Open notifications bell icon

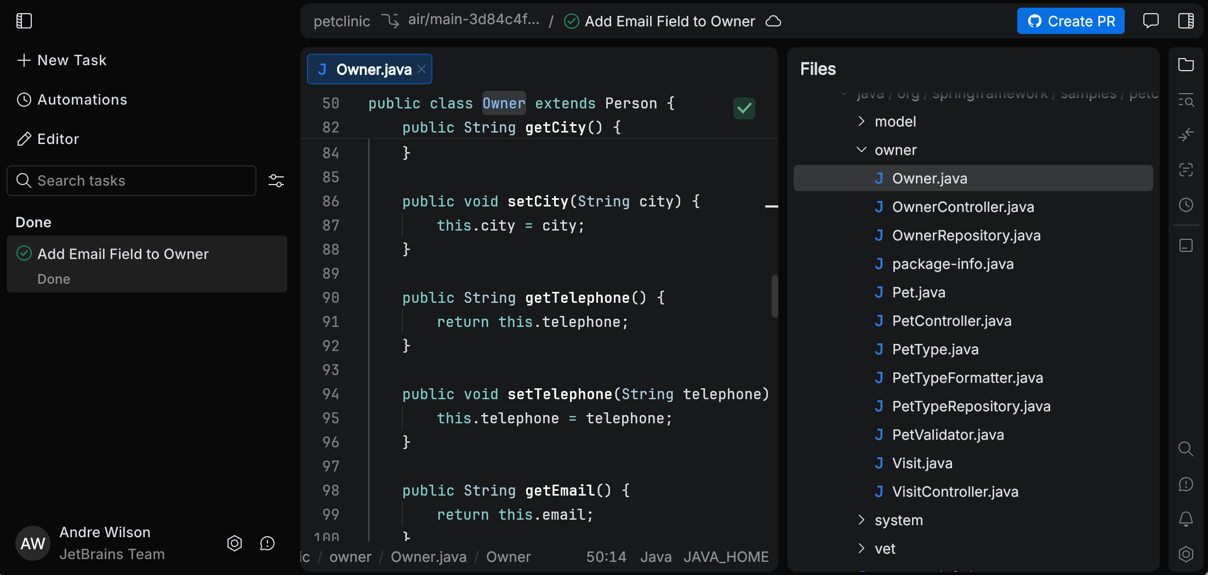point(1186,519)
